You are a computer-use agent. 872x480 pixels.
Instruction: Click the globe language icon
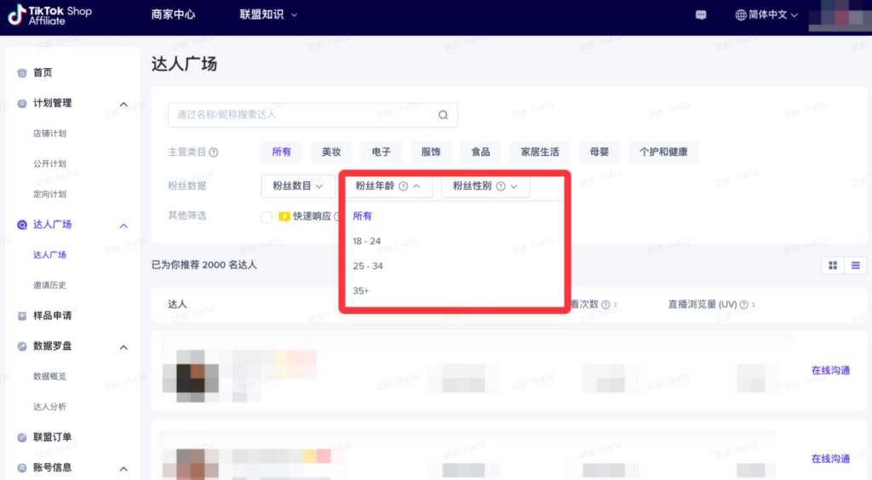pos(741,15)
